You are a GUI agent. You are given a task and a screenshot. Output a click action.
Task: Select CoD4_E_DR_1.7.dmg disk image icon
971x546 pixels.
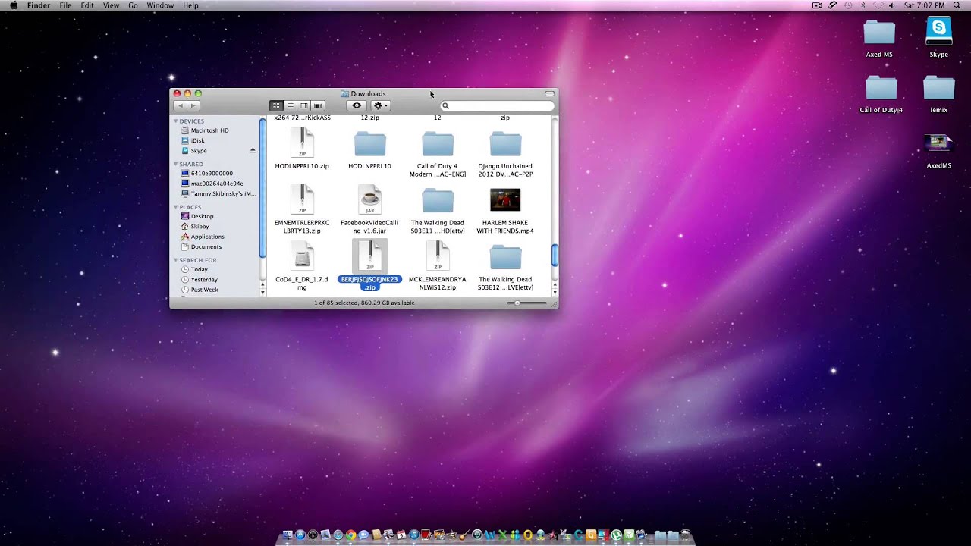(302, 257)
